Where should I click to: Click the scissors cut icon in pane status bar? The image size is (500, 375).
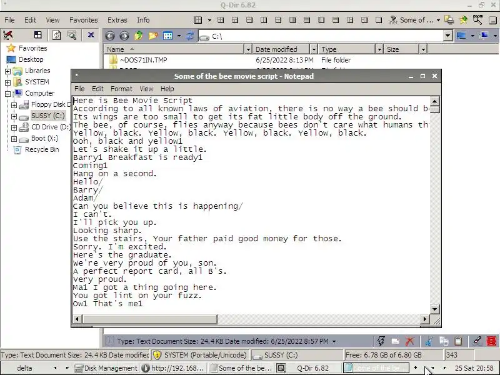(x=429, y=341)
